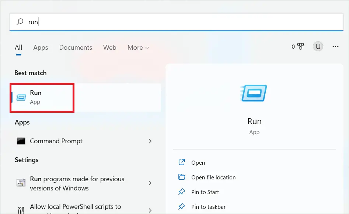Open the rewards trophy icon
This screenshot has width=349, height=214.
[x=300, y=46]
